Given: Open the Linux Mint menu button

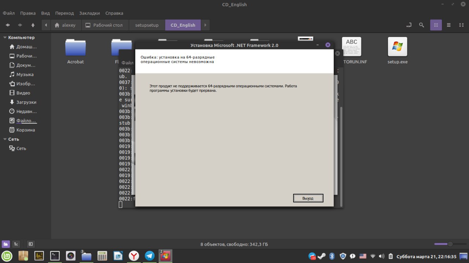Looking at the screenshot, I should pos(7,256).
